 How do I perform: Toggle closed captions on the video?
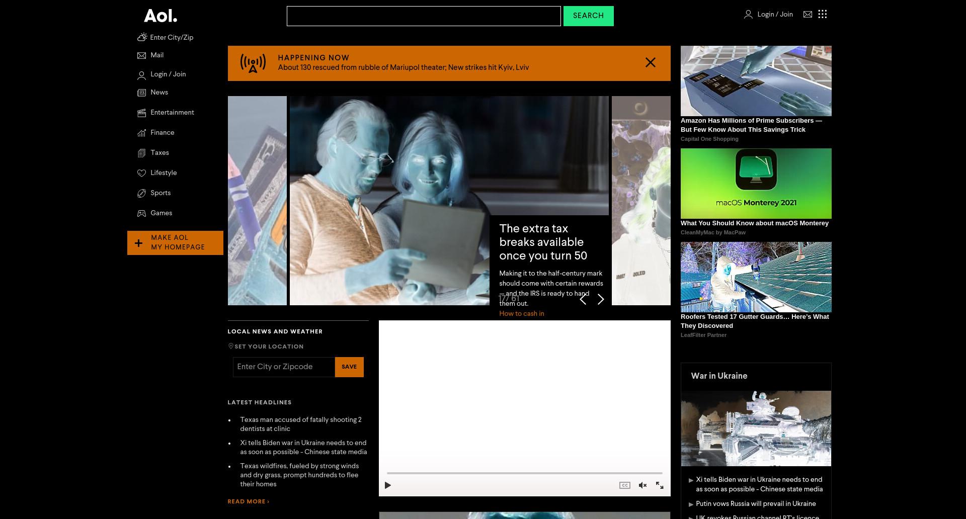coord(624,485)
